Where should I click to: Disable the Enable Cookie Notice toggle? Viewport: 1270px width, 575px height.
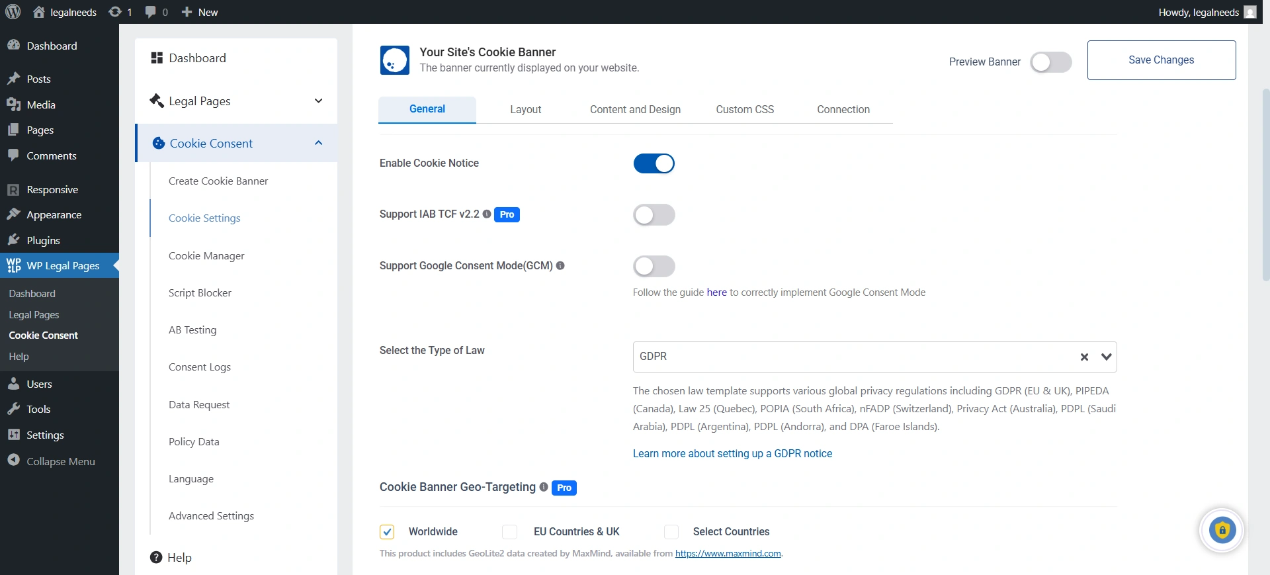pyautogui.click(x=654, y=163)
